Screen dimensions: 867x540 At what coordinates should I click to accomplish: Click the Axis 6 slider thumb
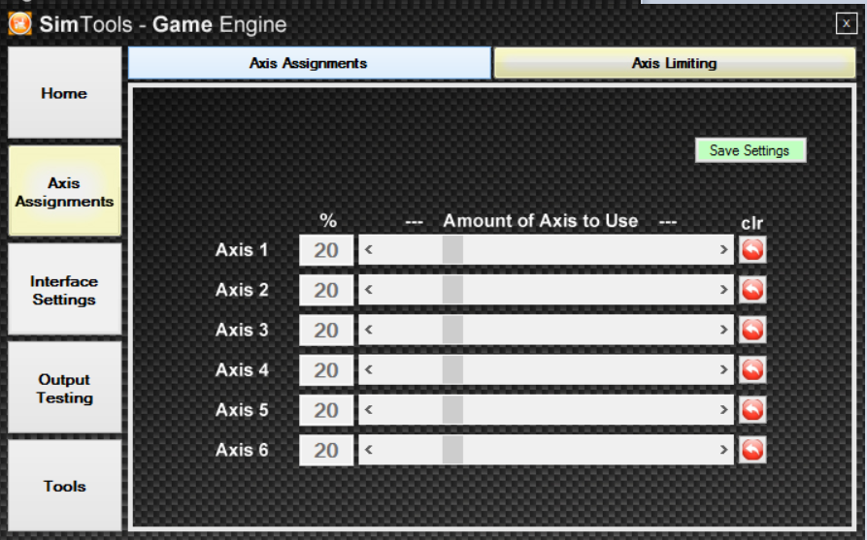452,450
